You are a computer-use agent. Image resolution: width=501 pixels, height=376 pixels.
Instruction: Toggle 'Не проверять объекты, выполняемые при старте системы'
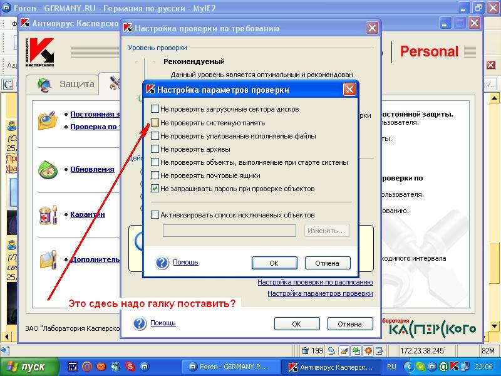[x=155, y=162]
